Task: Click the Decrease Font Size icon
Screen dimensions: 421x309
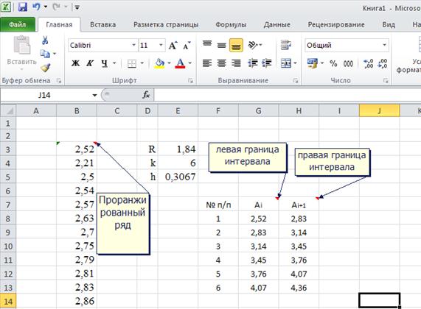Action: coord(187,46)
